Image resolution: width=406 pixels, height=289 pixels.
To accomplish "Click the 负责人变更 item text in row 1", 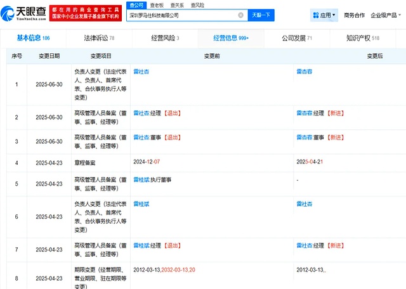I will pos(100,84).
